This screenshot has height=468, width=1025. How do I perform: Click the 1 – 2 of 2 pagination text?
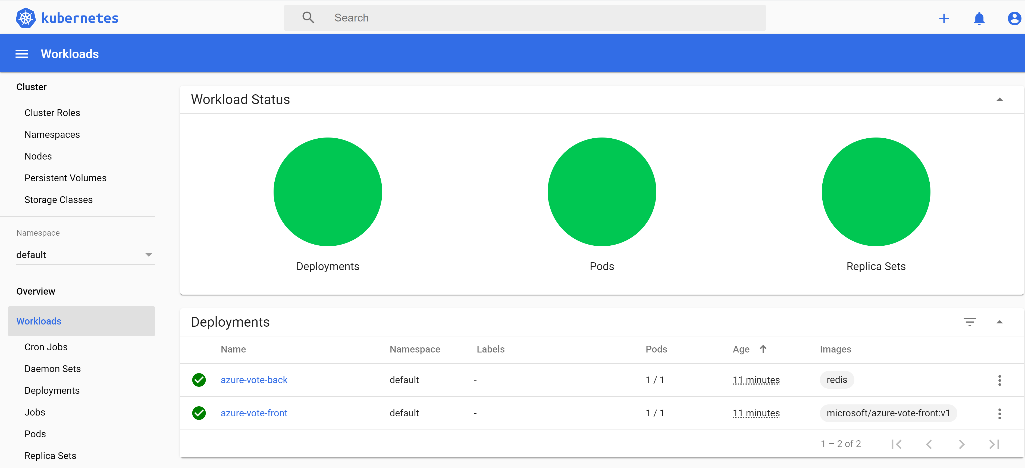click(841, 444)
